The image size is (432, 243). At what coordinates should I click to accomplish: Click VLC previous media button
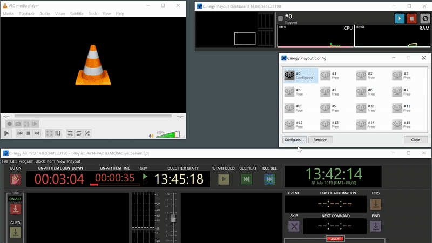point(20,133)
